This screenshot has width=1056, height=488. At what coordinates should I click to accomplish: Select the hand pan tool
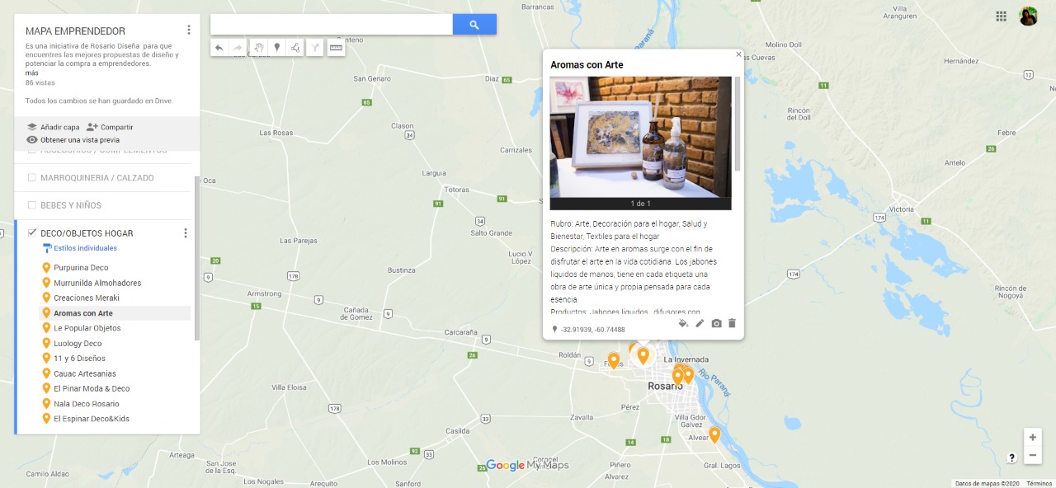coord(258,48)
